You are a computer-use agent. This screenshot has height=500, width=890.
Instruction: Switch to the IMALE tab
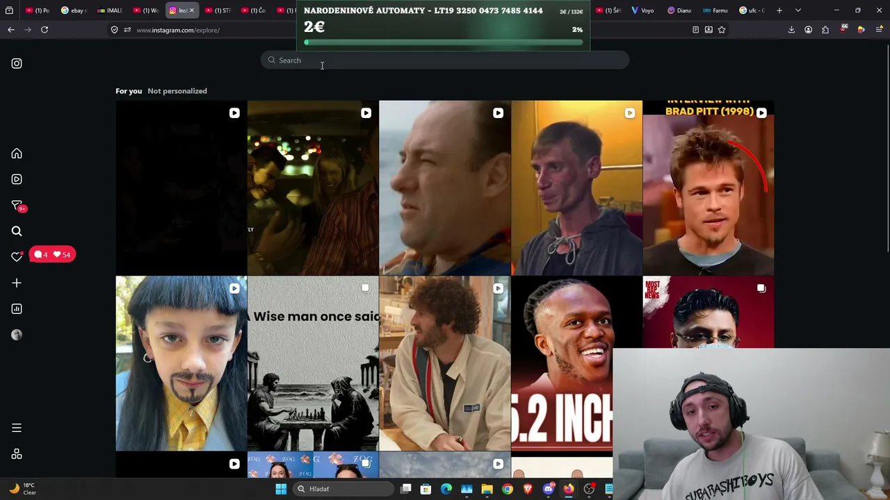[x=110, y=10]
